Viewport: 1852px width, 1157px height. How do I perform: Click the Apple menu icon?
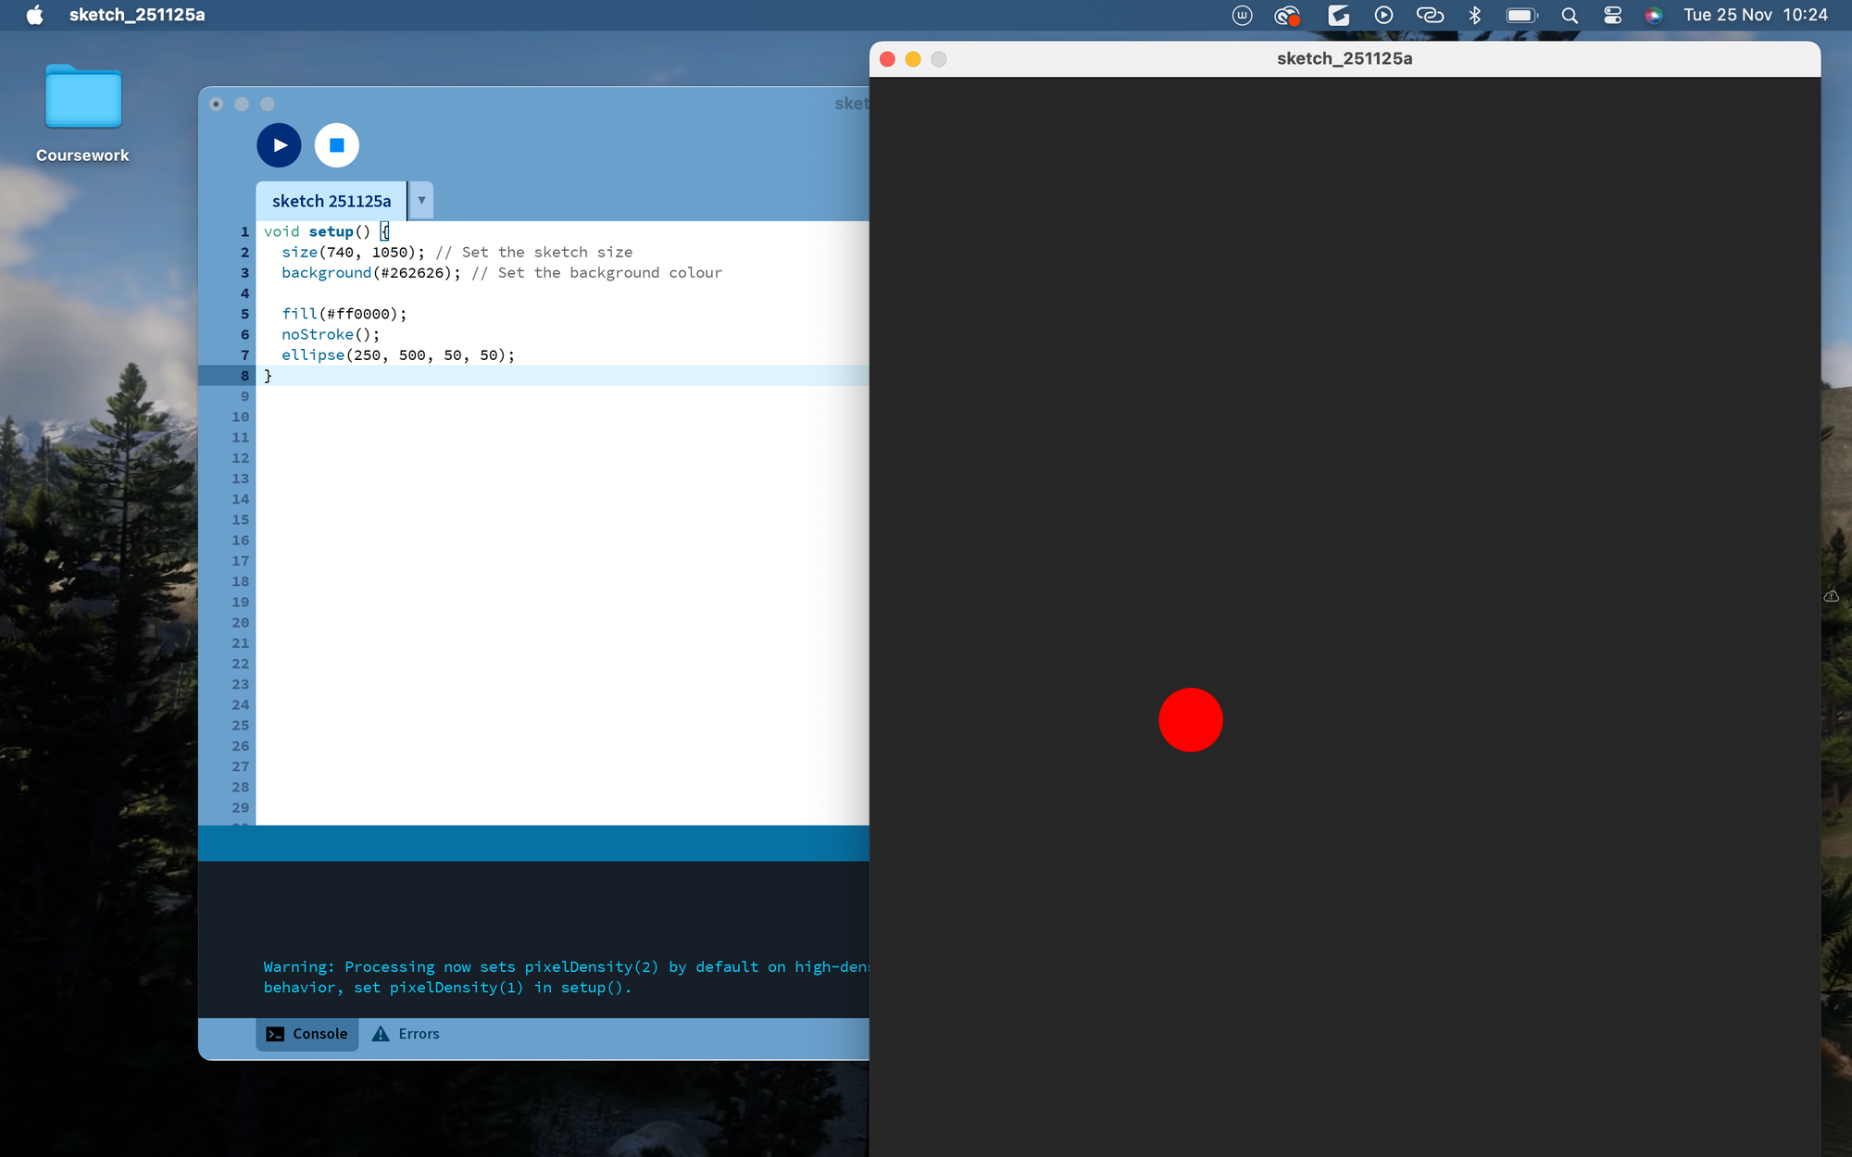(34, 15)
